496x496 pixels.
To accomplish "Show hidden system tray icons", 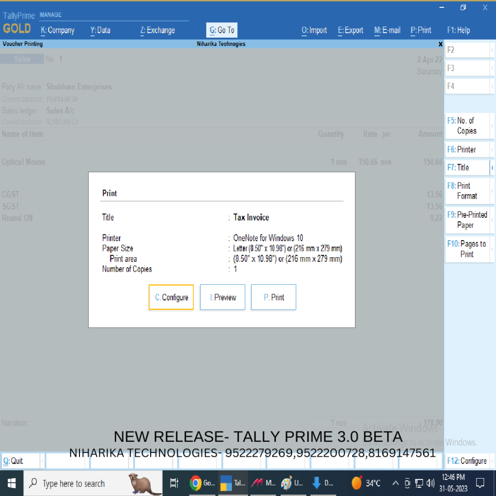I will coord(395,483).
